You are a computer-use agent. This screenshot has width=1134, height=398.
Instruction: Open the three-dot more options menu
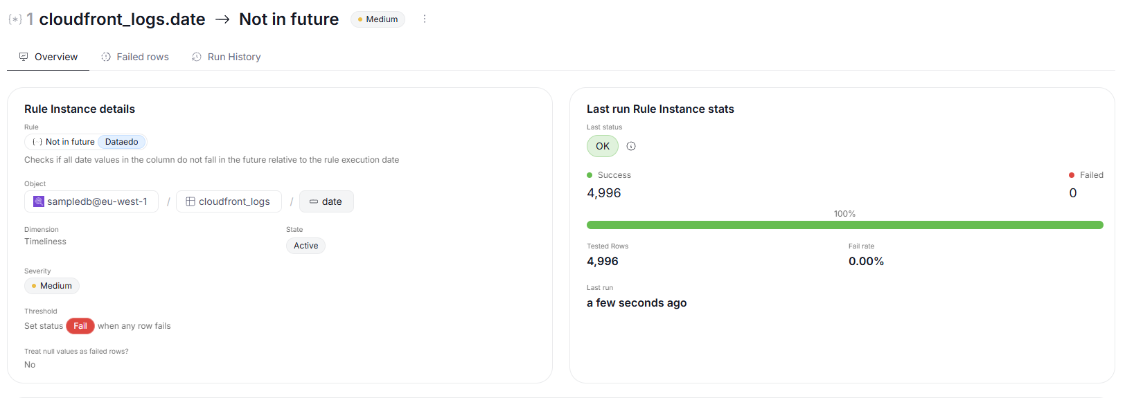pyautogui.click(x=425, y=19)
